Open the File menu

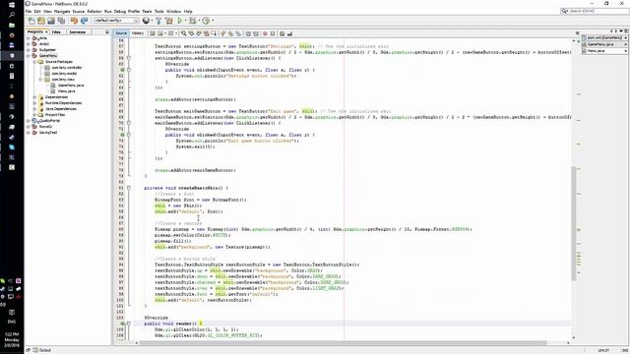point(29,11)
